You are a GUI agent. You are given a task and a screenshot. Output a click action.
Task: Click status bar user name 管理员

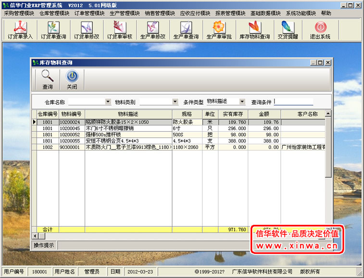coord(92,271)
